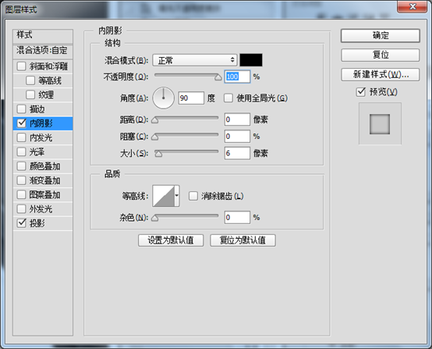Screen dimensions: 432x349
Task: Click the 大小 value field showing 6
Action: [x=237, y=153]
